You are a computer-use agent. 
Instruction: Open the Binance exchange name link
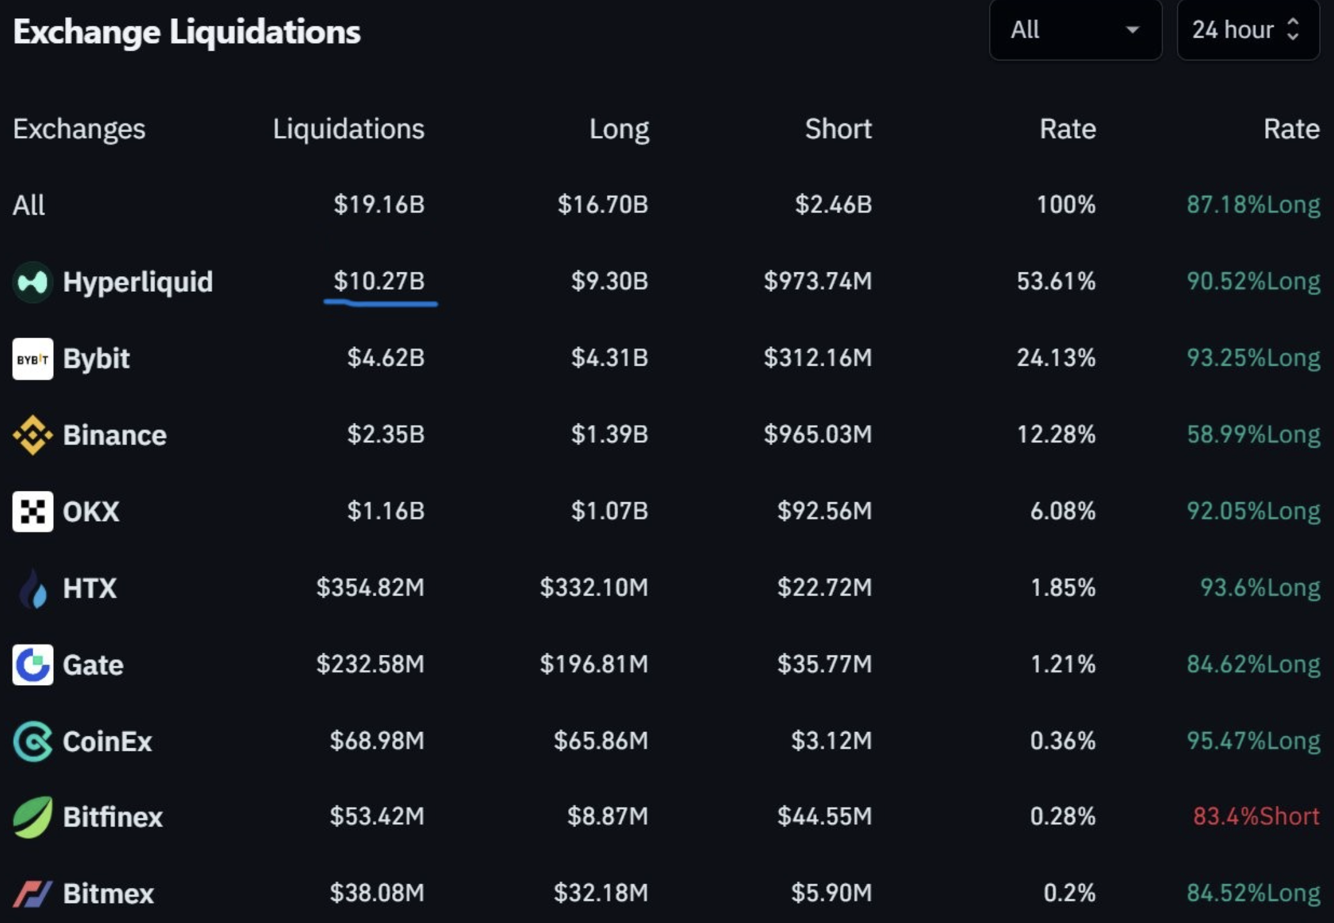(x=115, y=435)
